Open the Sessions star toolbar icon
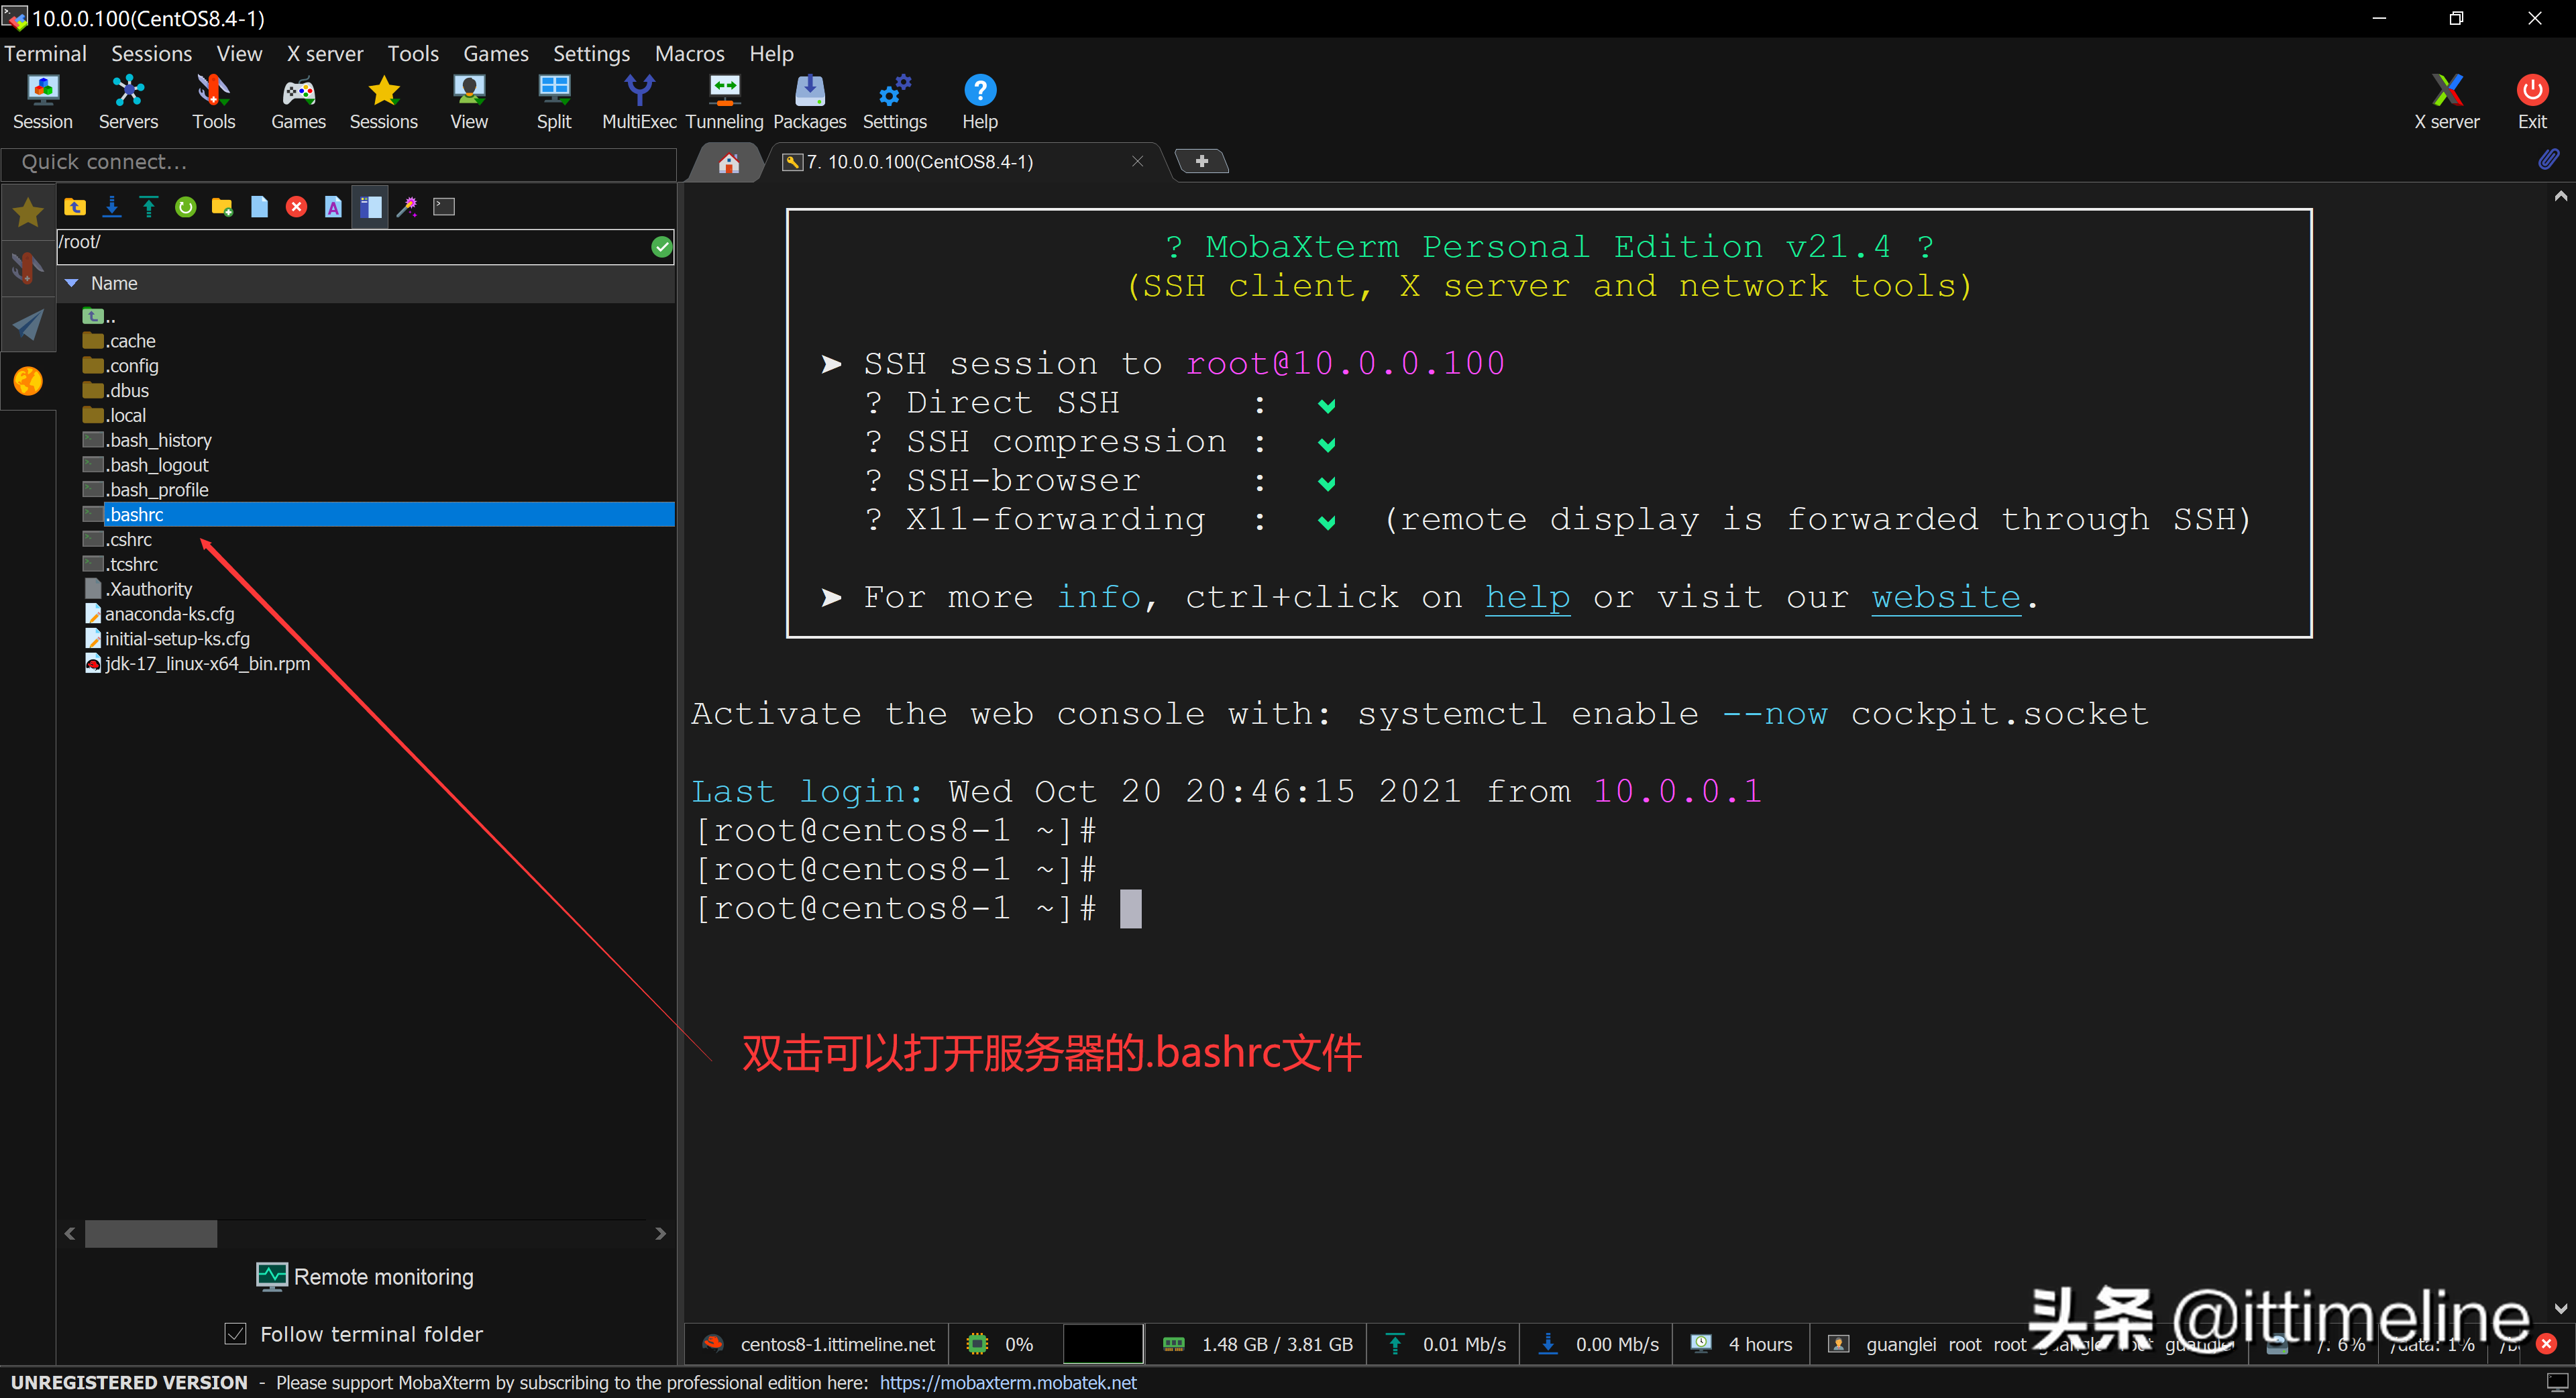The height and width of the screenshot is (1398, 2576). pyautogui.click(x=383, y=102)
